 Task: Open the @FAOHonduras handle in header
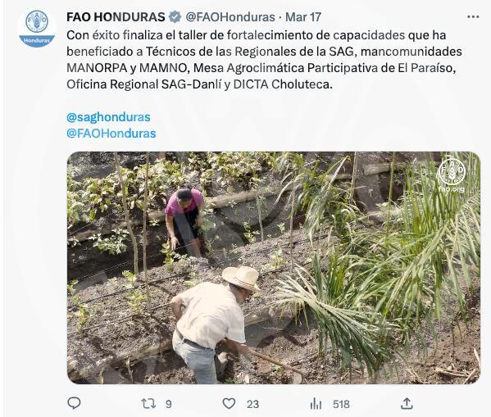tap(230, 17)
